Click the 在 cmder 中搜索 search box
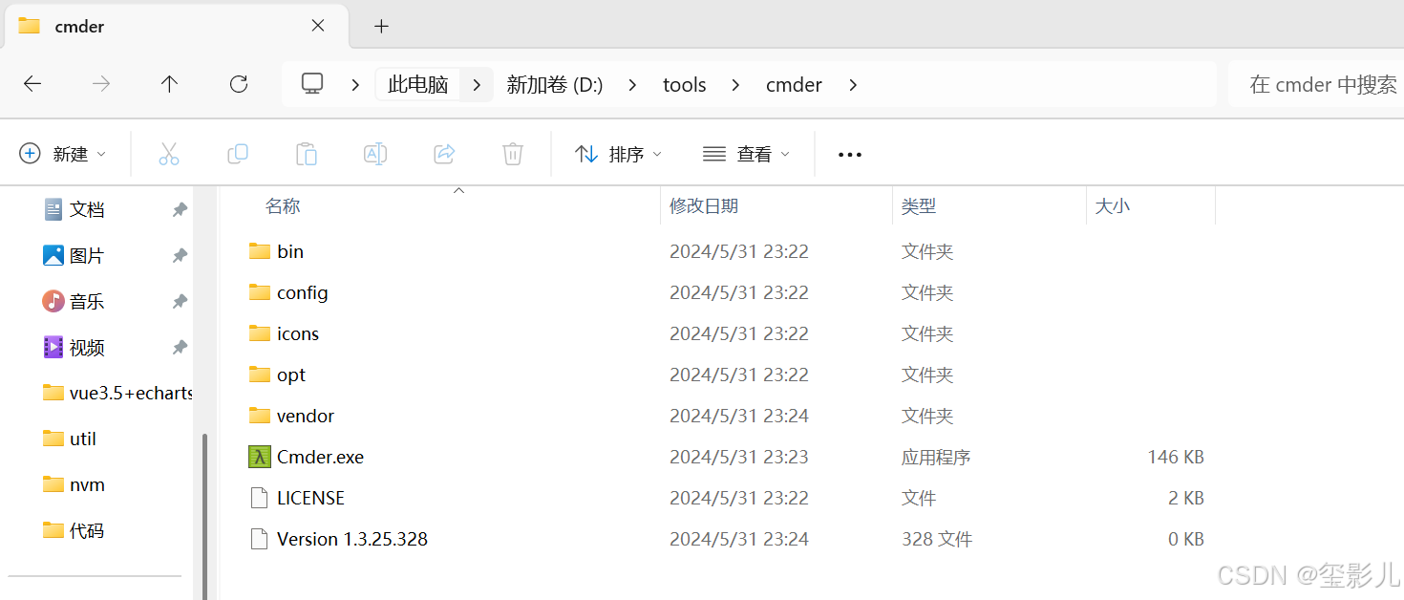This screenshot has width=1404, height=600. pyautogui.click(x=1316, y=84)
